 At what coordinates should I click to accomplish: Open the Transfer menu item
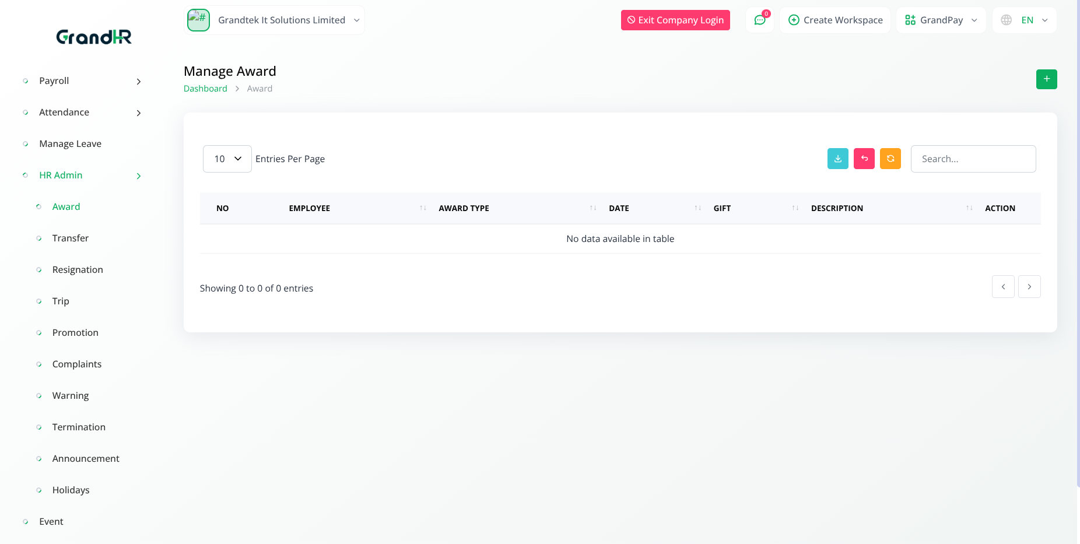pyautogui.click(x=71, y=238)
